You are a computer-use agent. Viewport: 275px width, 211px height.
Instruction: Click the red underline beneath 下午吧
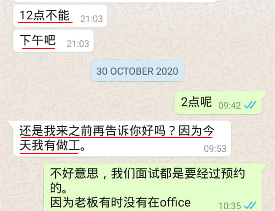point(38,48)
